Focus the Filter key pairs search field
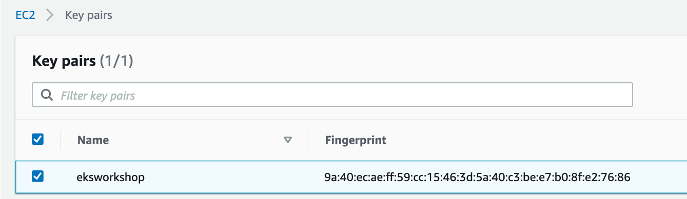 click(x=332, y=95)
